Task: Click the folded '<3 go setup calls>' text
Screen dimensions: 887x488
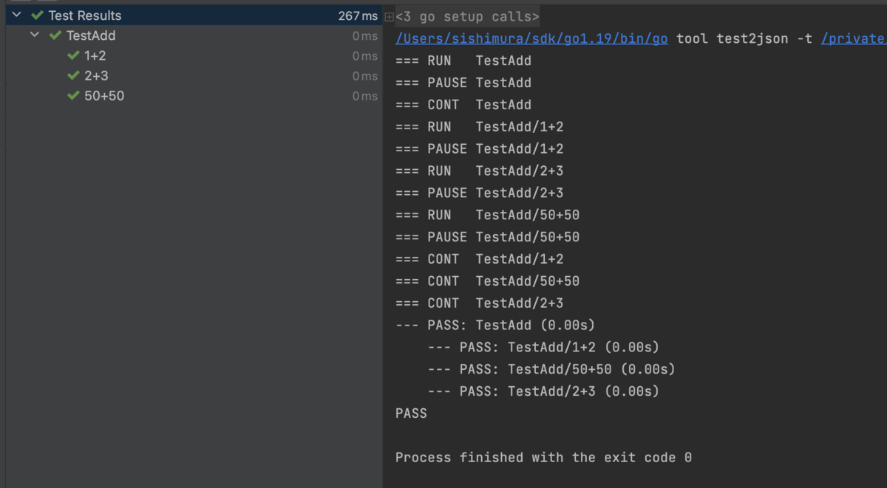Action: [x=468, y=16]
